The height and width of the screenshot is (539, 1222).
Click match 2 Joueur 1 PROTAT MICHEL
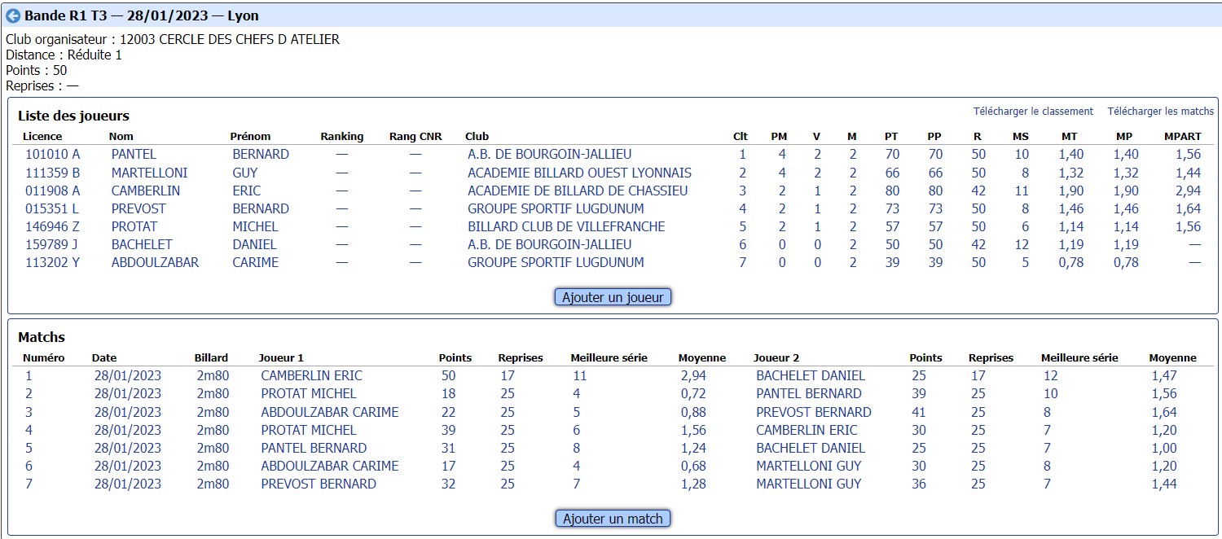pyautogui.click(x=309, y=394)
